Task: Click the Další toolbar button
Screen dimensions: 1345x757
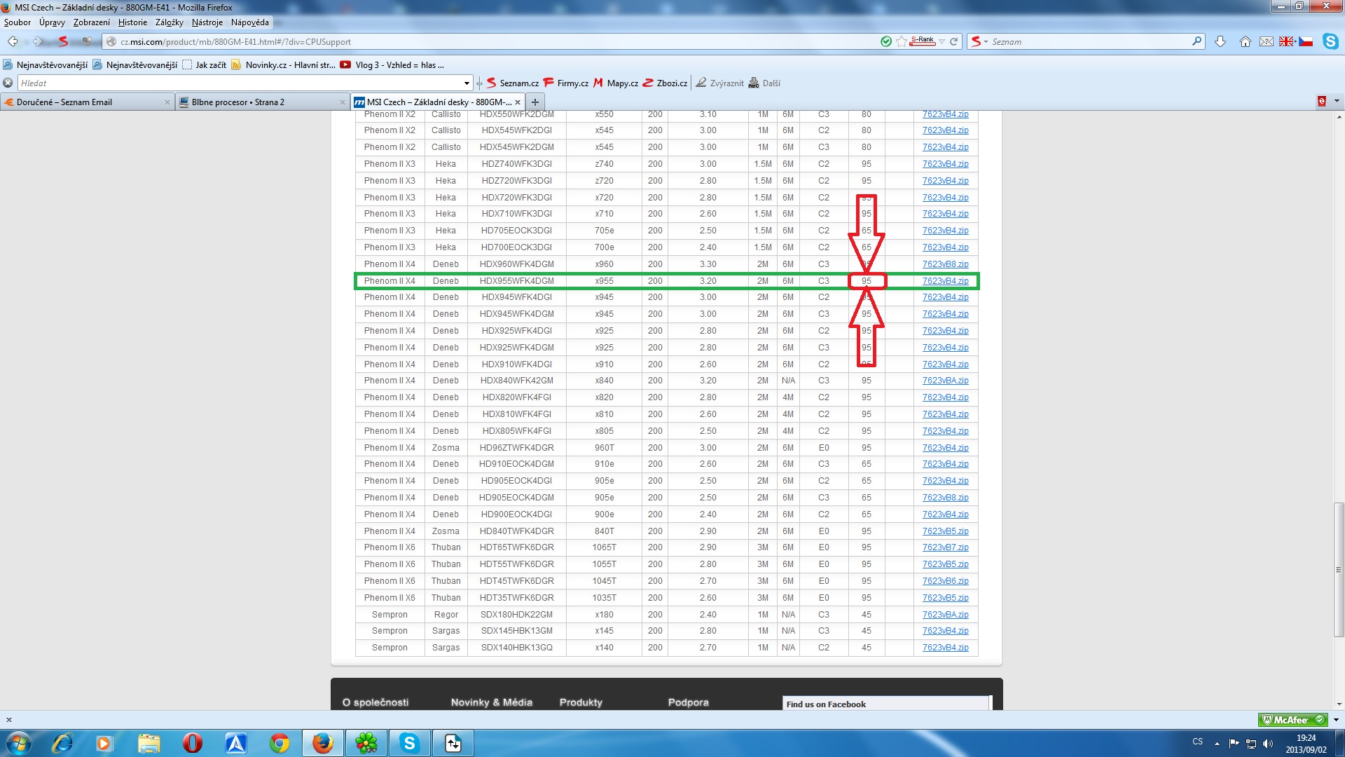Action: click(x=764, y=83)
